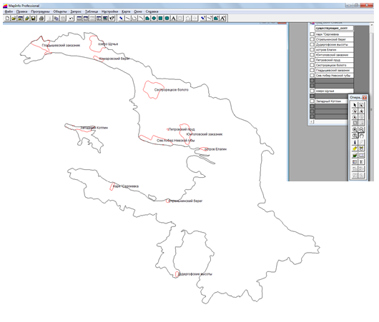
Task: Click the Statistics sigma icon
Action: pyautogui.click(x=361, y=162)
